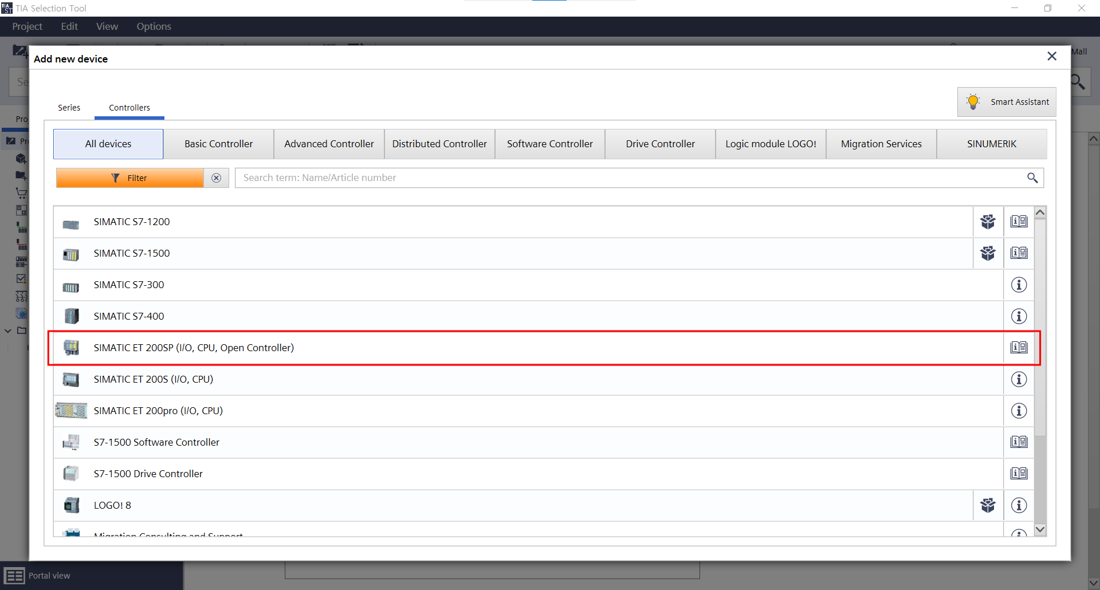Viewport: 1100px width, 590px height.
Task: Click the device list scroll down arrow
Action: point(1040,529)
